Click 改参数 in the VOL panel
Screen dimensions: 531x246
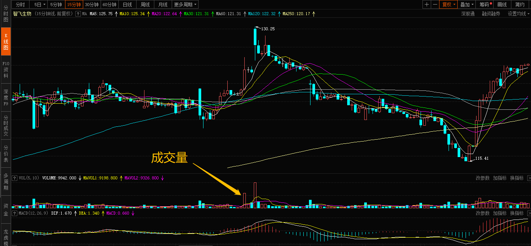483,178
